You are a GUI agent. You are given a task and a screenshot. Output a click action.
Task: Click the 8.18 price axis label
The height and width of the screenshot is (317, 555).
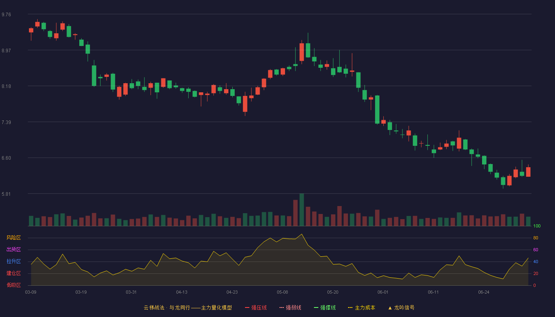click(x=6, y=86)
